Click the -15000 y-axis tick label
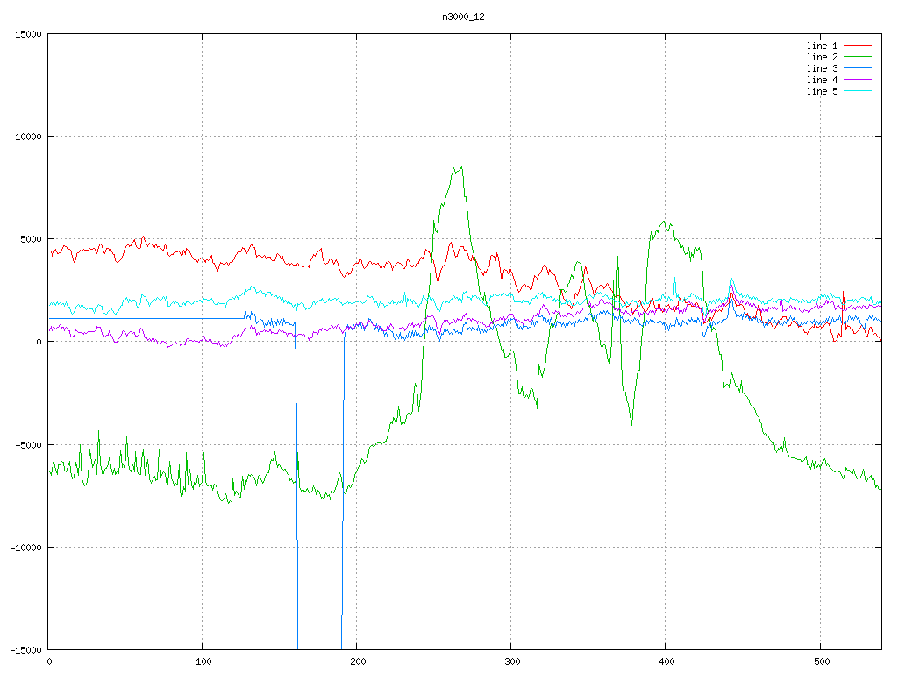This screenshot has width=898, height=673. point(25,649)
